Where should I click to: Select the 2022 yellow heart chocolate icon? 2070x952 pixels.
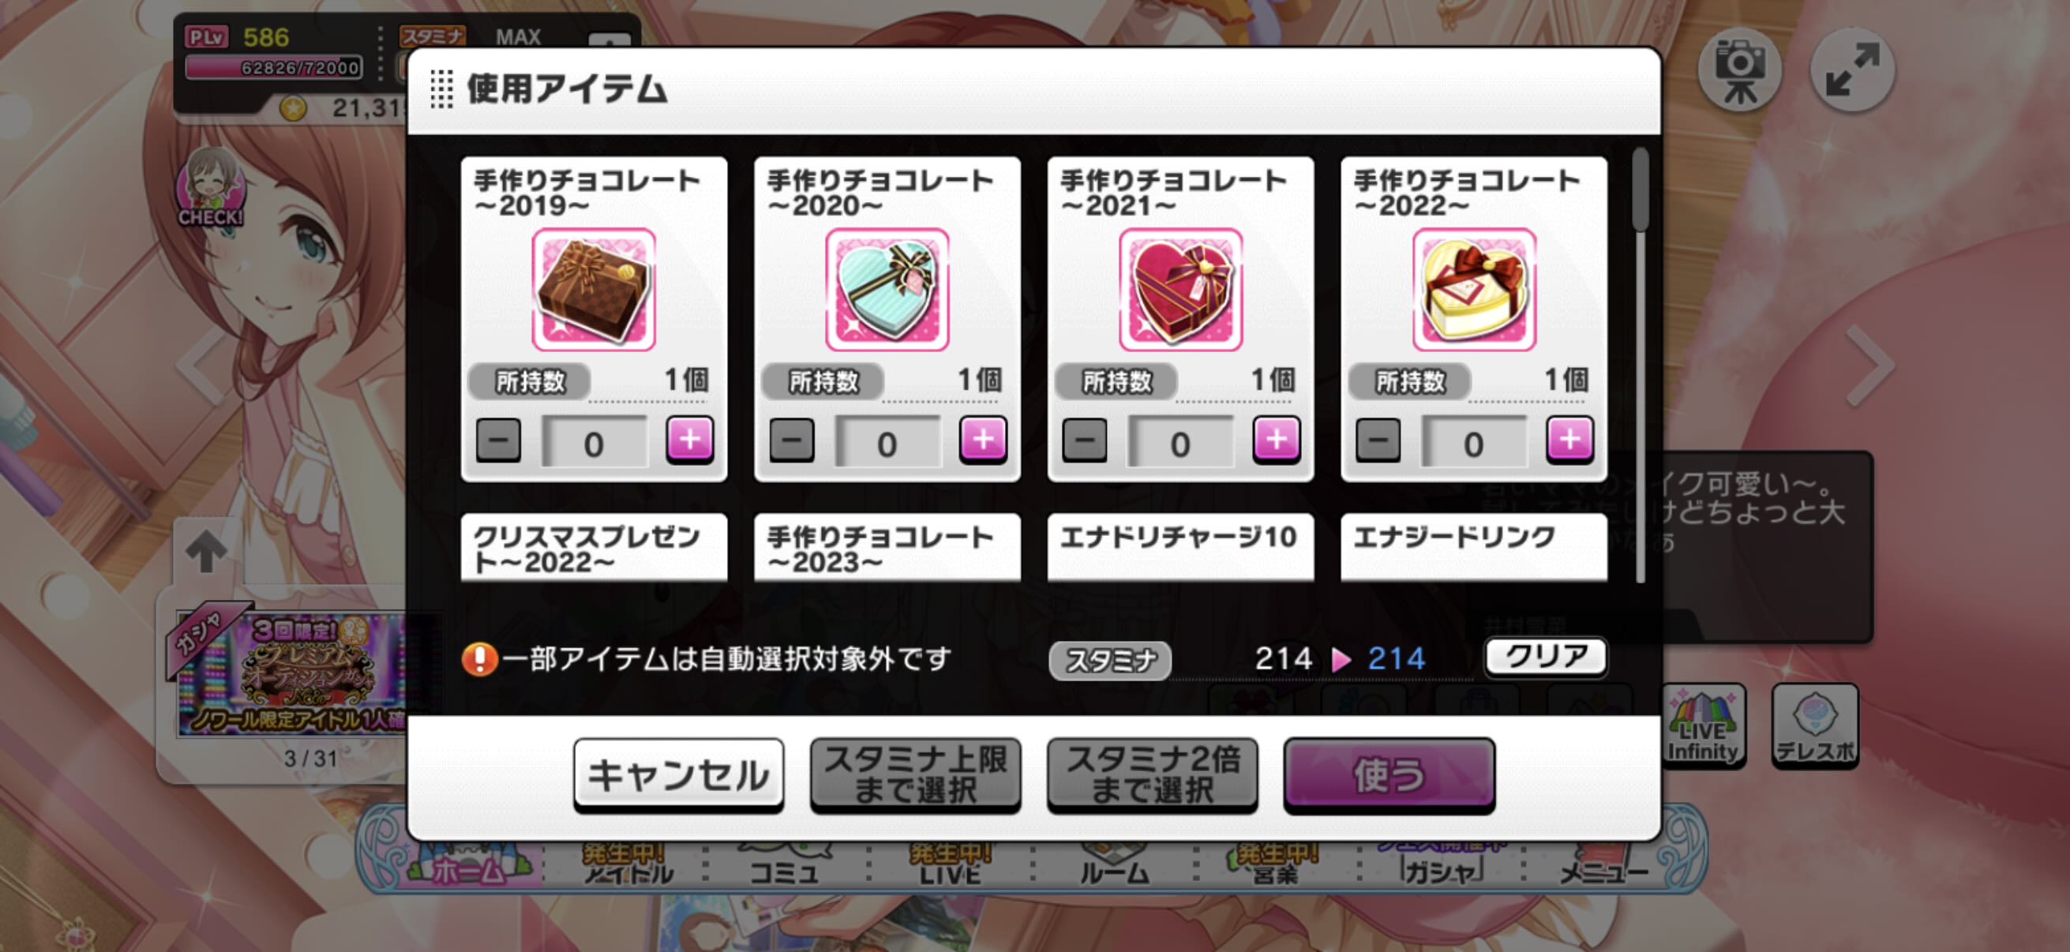coord(1474,289)
